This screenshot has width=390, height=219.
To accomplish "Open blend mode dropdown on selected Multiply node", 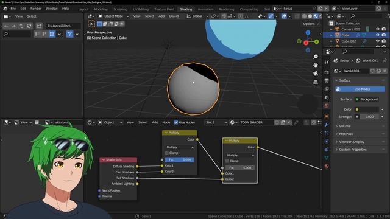I will (239, 155).
